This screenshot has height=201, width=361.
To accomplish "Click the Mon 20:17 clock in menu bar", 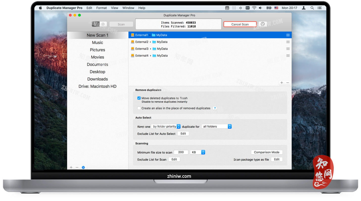I will (289, 8).
